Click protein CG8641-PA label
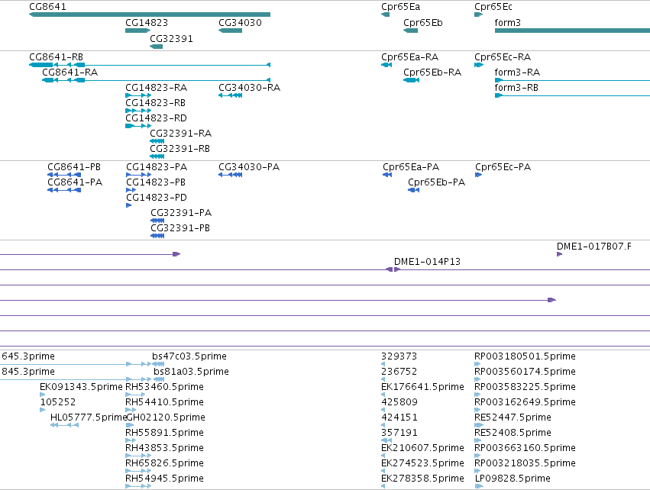Viewport: 650px width, 490px height. tap(75, 182)
